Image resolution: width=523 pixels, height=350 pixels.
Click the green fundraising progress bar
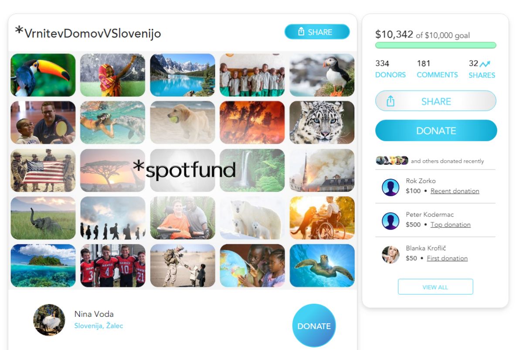click(436, 45)
